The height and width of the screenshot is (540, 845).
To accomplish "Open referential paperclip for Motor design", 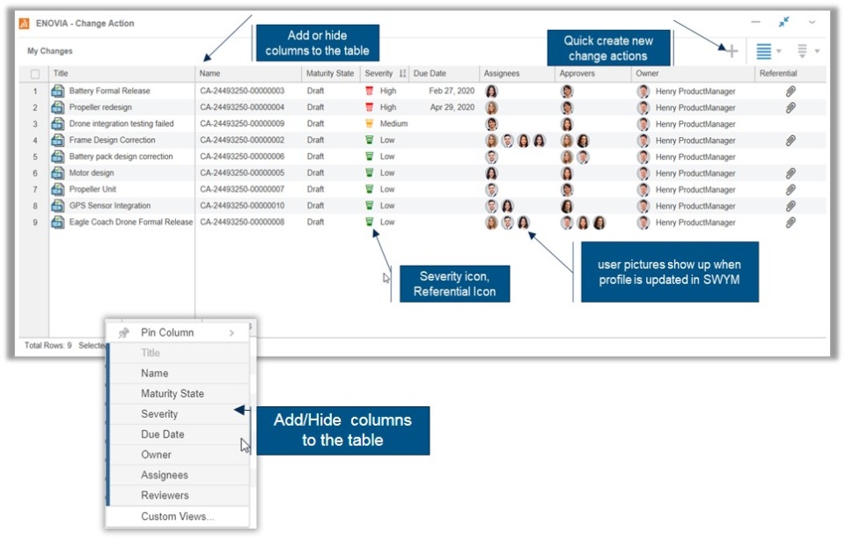I will coord(790,173).
